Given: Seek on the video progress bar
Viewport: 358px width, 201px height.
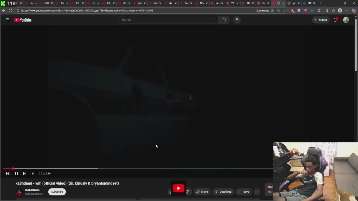Looking at the screenshot, I should coord(138,169).
